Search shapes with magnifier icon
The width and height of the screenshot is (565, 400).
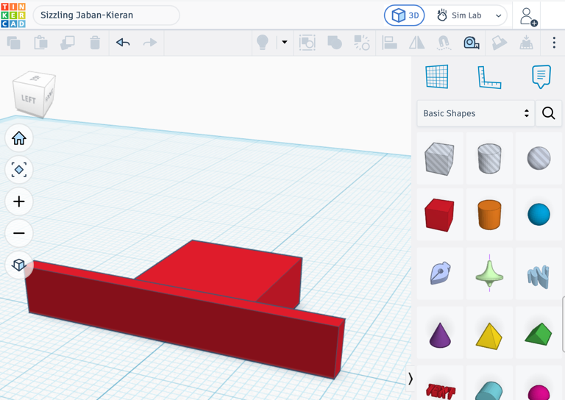[x=548, y=113]
